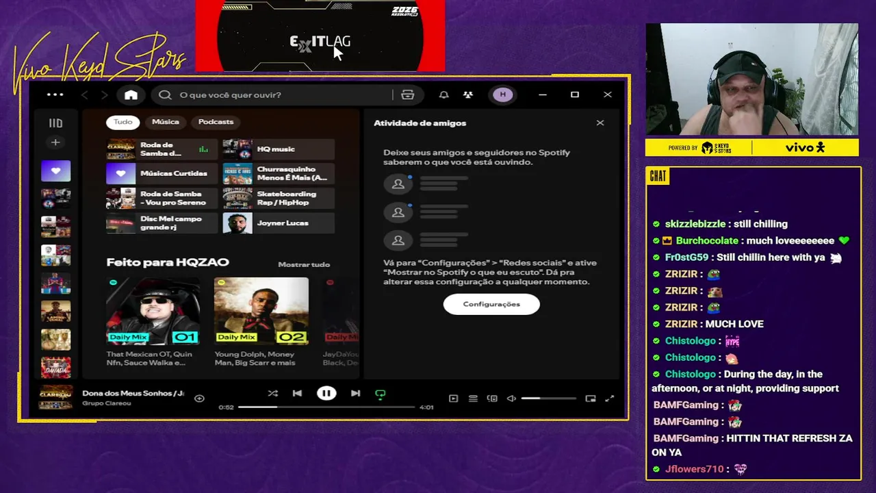The width and height of the screenshot is (876, 493).
Task: Open the mini player icon
Action: click(591, 399)
